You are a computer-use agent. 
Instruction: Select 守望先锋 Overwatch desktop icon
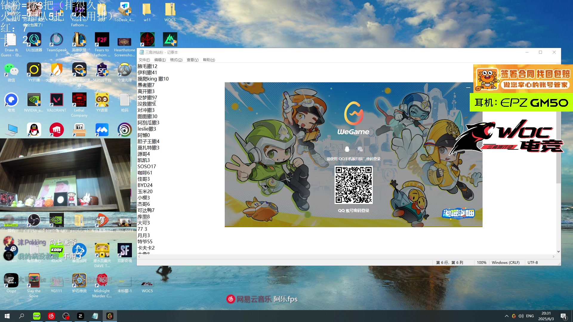point(124,72)
